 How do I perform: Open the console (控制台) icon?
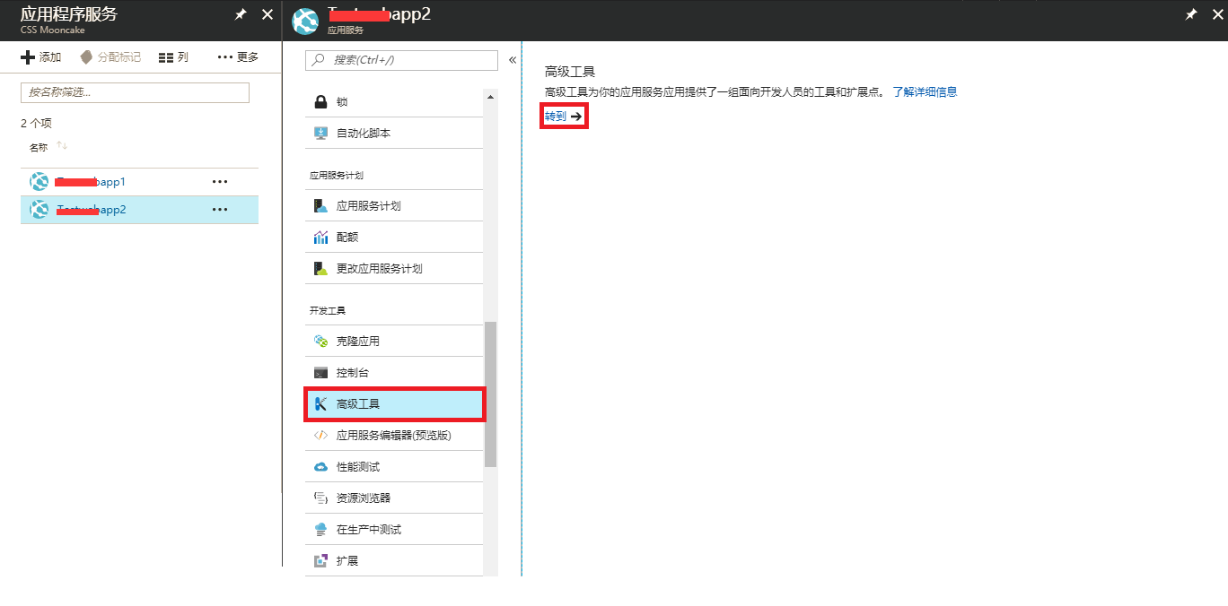(320, 373)
